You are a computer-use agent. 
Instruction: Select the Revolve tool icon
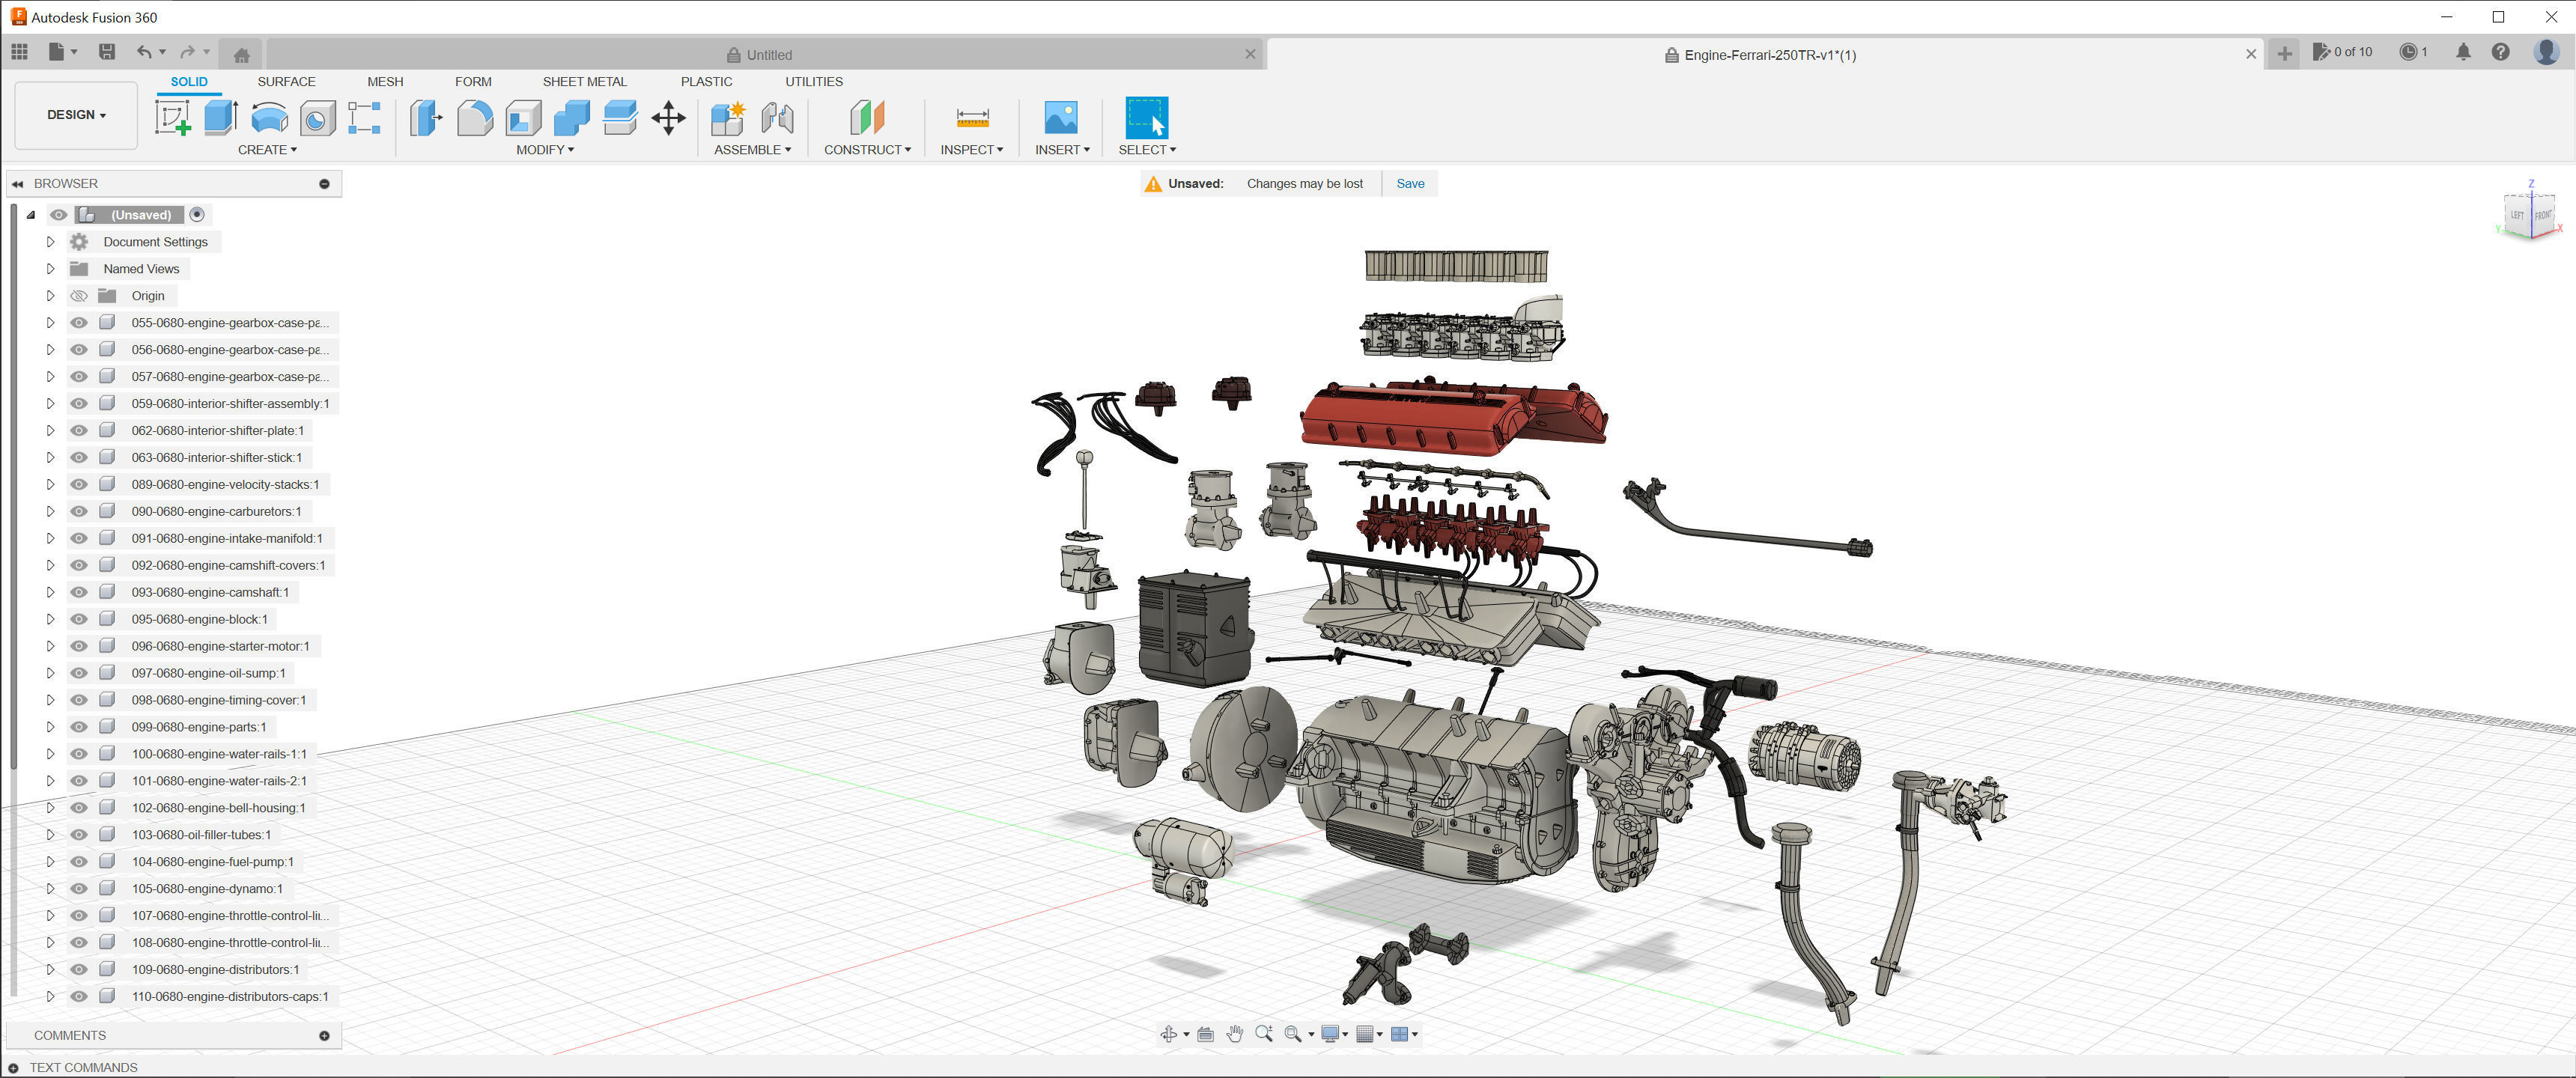pyautogui.click(x=269, y=118)
